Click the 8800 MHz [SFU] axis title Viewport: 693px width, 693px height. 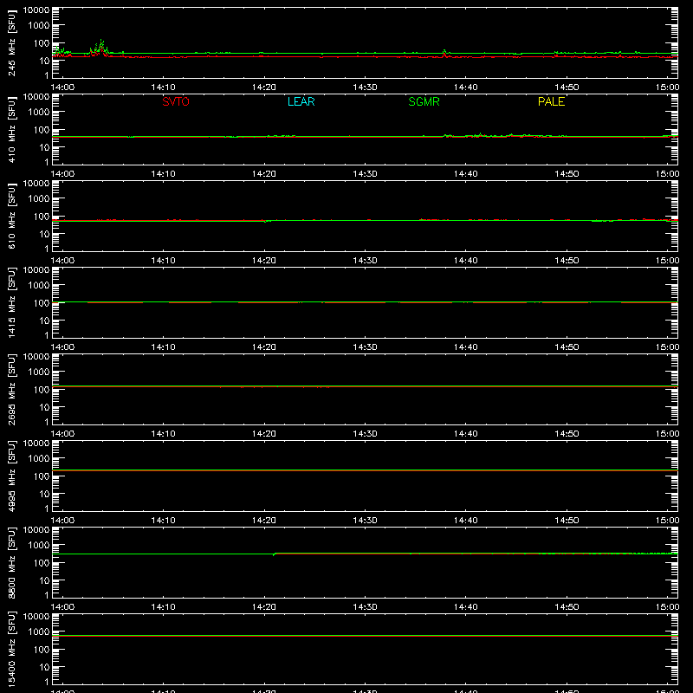11,563
